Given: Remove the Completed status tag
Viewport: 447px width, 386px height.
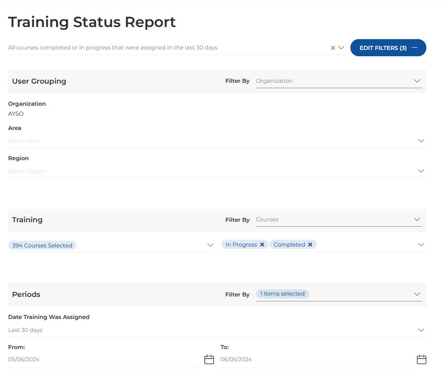Looking at the screenshot, I should click(x=310, y=245).
